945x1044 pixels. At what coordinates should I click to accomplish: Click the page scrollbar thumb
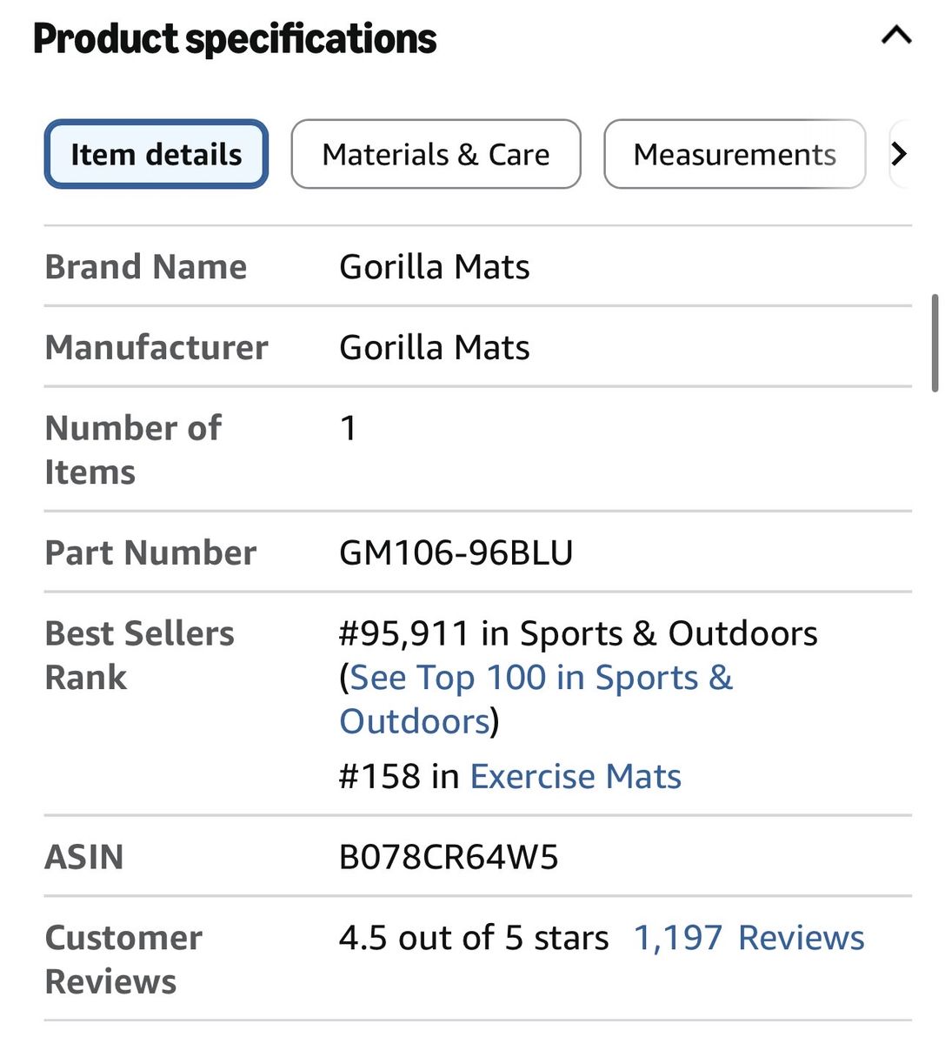pos(935,344)
